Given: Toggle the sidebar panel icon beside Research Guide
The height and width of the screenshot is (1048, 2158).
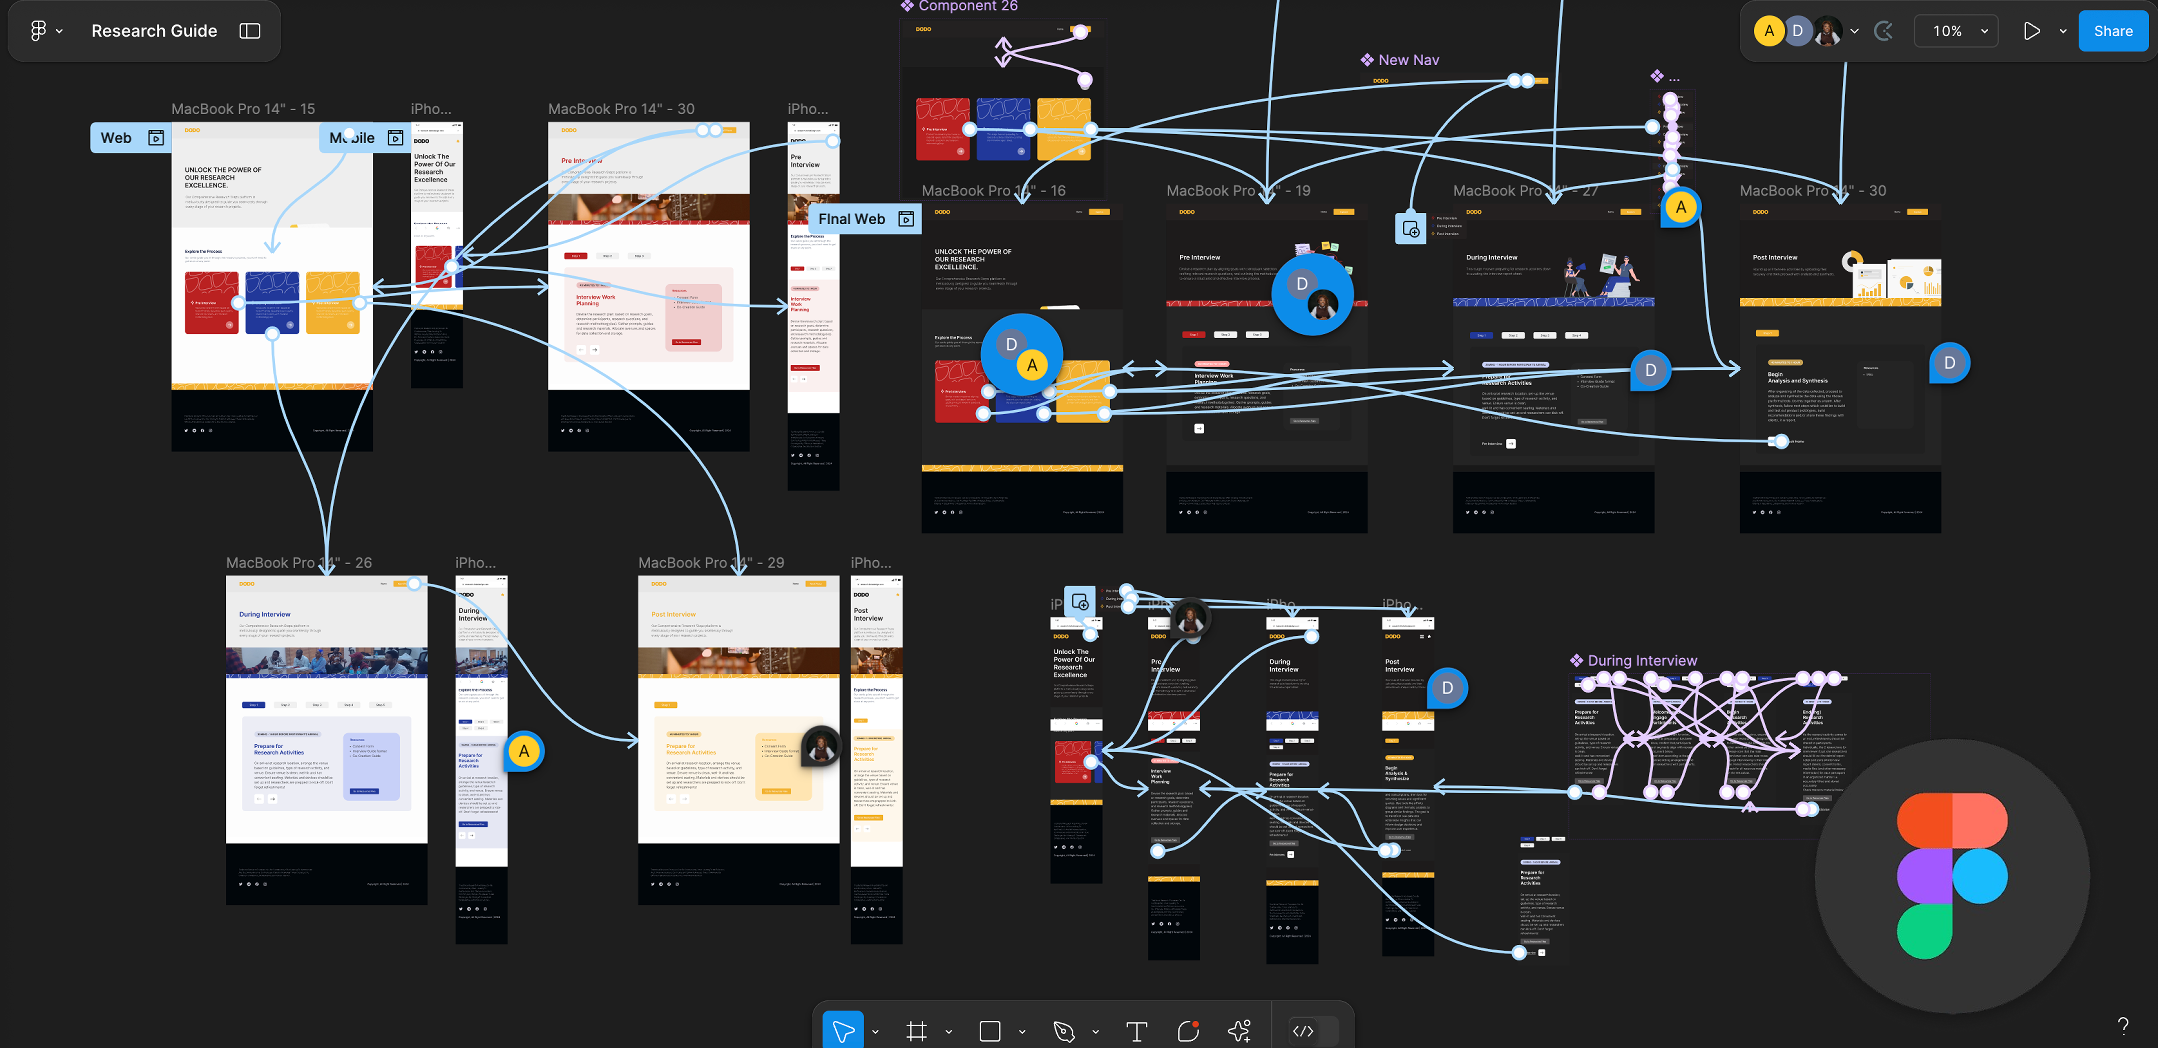Looking at the screenshot, I should point(250,31).
